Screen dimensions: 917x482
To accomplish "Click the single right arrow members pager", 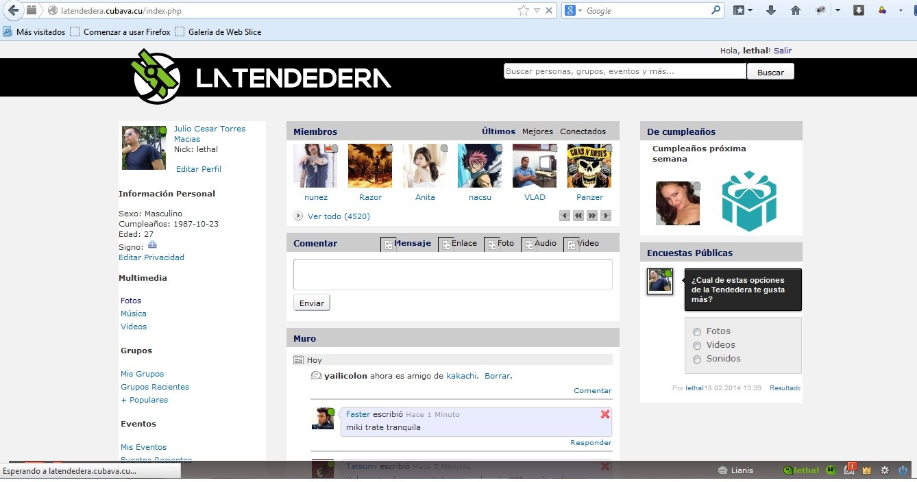I will click(606, 216).
